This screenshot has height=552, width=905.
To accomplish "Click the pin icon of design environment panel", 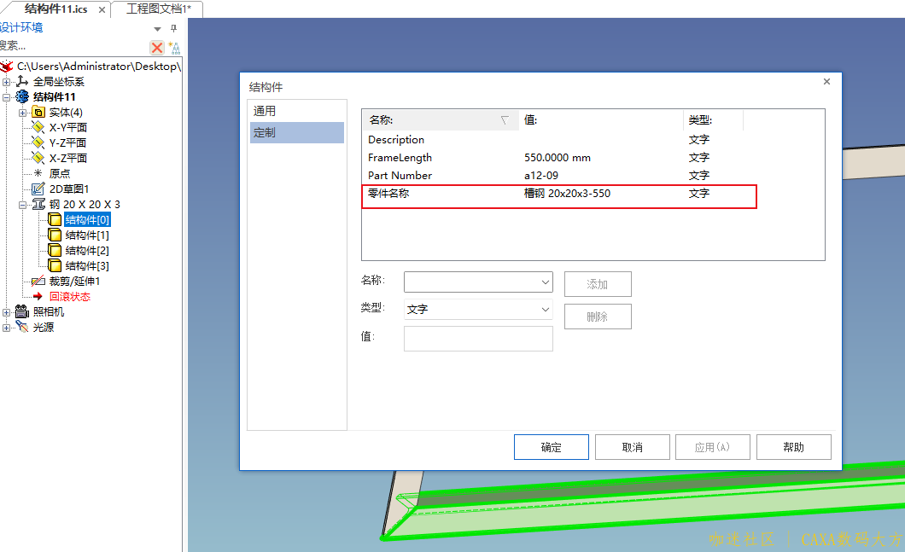I will pos(173,28).
